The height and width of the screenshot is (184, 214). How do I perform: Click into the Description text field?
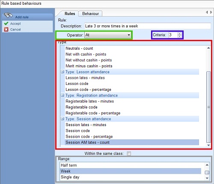click(x=148, y=26)
